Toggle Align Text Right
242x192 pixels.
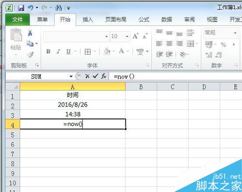179,44
